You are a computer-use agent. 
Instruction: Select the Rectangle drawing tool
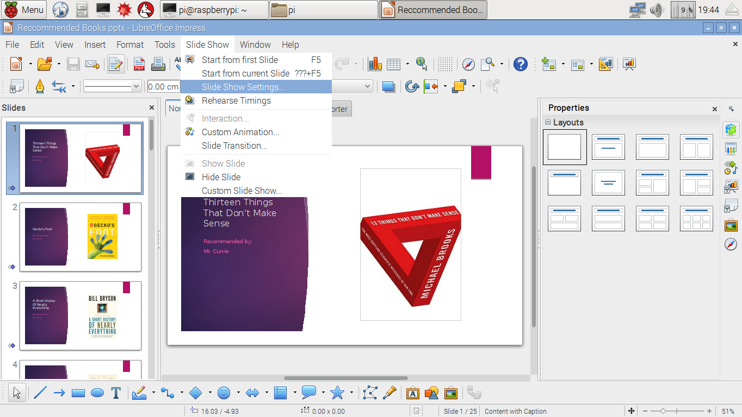point(78,393)
